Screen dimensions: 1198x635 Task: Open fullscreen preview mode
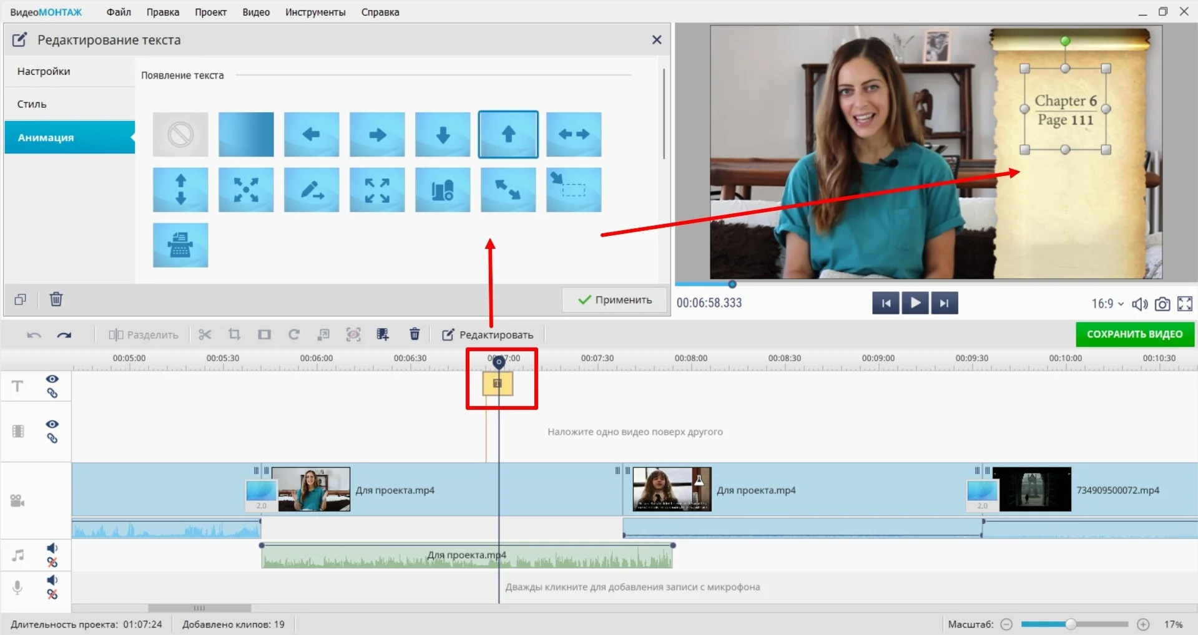(x=1184, y=304)
